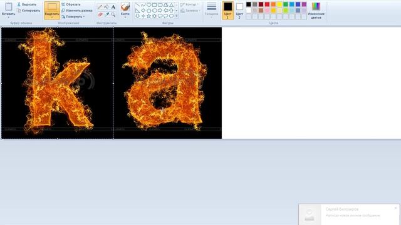Choose the straight Line shape
The height and width of the screenshot is (225, 401).
click(138, 5)
